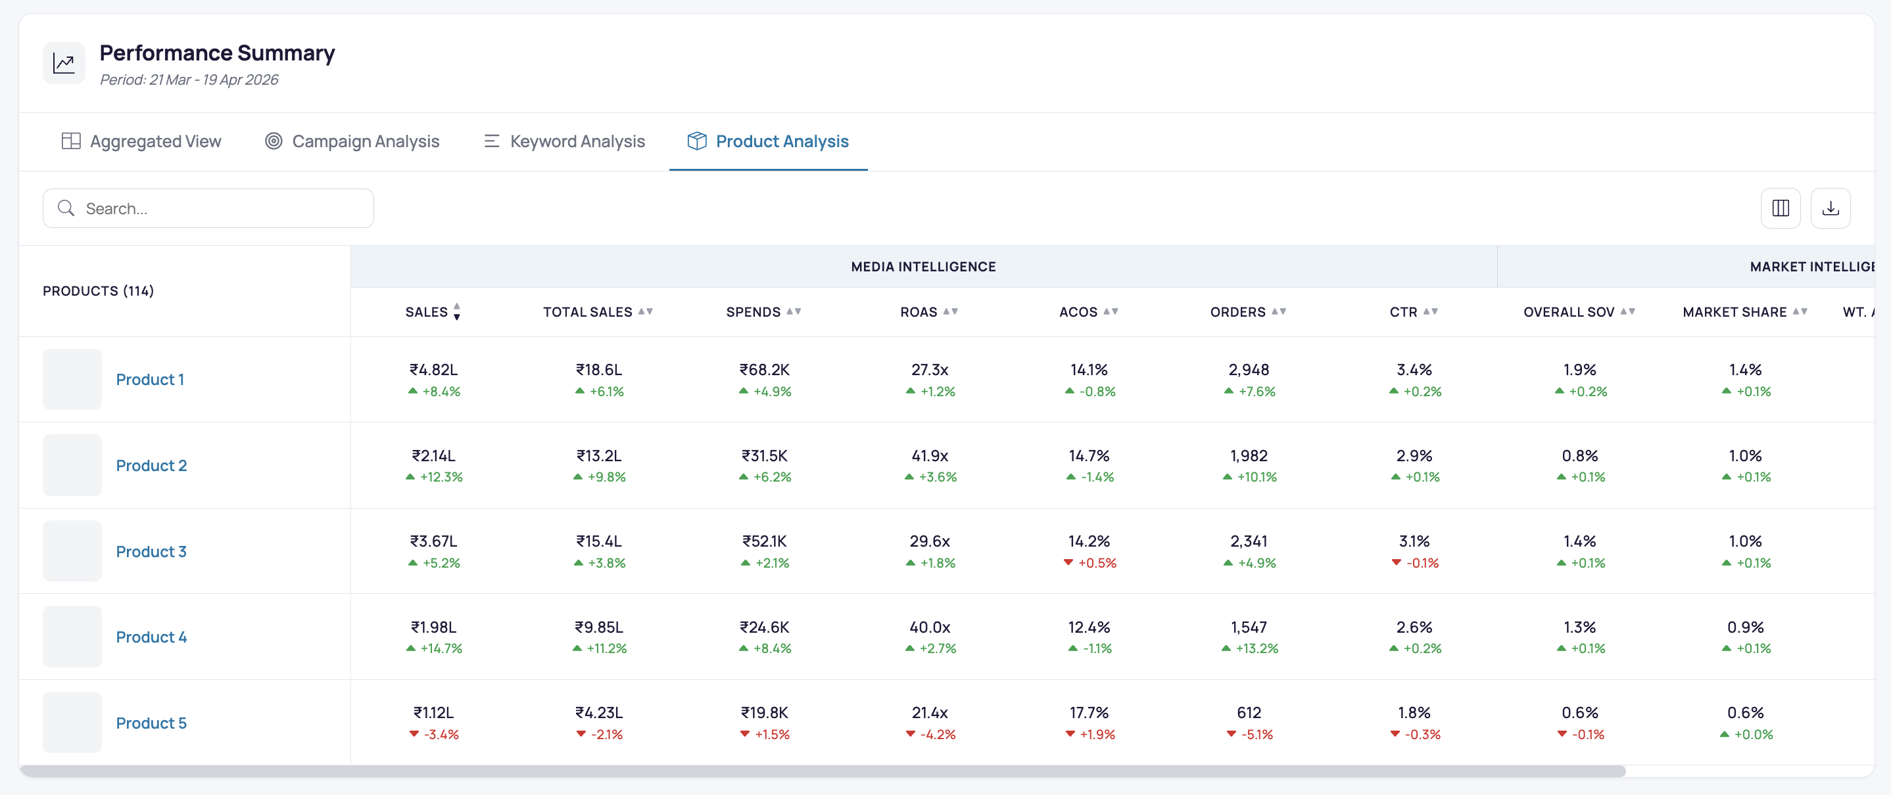Image resolution: width=1891 pixels, height=795 pixels.
Task: Click the Campaign Analysis target icon
Action: pyautogui.click(x=274, y=141)
